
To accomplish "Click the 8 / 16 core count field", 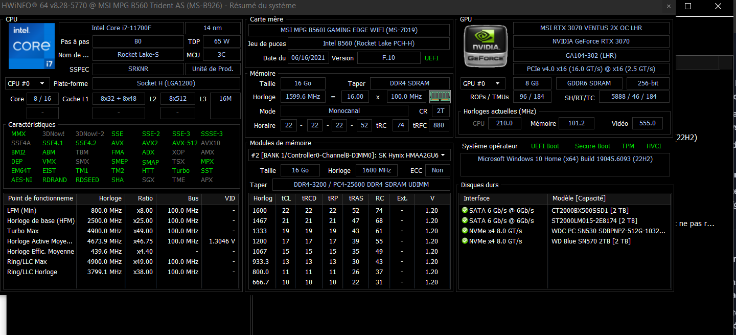I will click(42, 99).
